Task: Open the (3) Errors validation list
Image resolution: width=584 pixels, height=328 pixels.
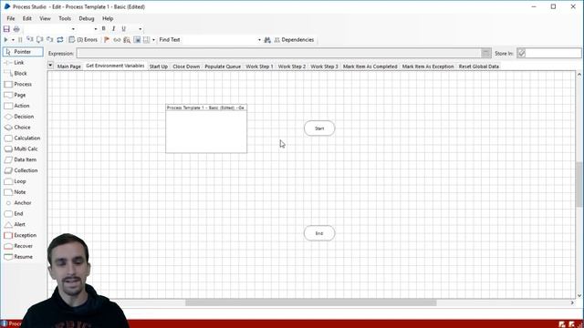Action: pyautogui.click(x=83, y=40)
